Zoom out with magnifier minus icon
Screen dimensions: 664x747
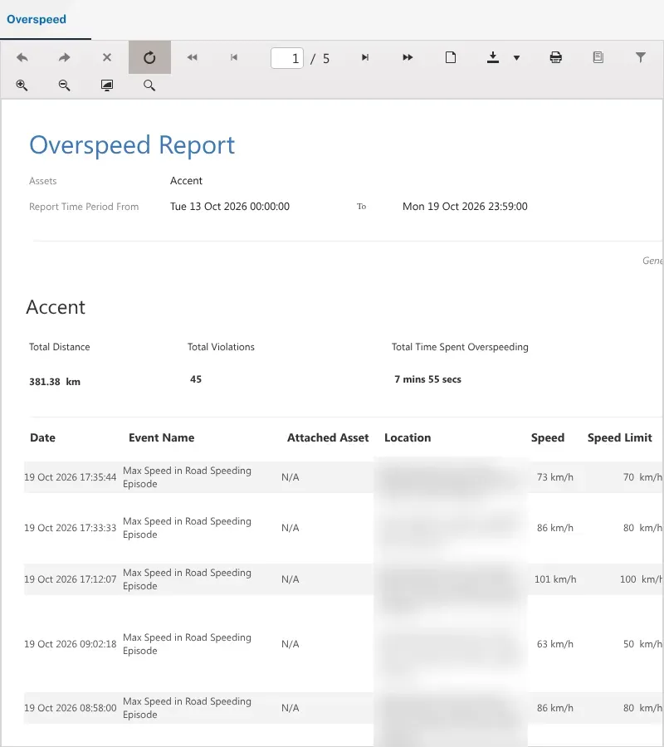[x=64, y=85]
